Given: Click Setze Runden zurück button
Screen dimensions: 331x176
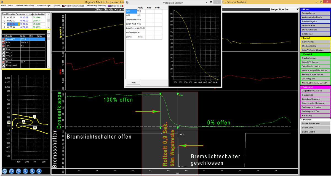Looking at the screenshot, I should click(315, 66).
